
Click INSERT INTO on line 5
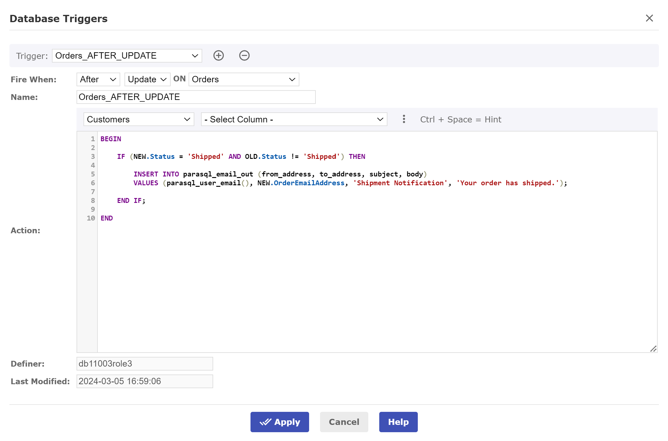156,174
